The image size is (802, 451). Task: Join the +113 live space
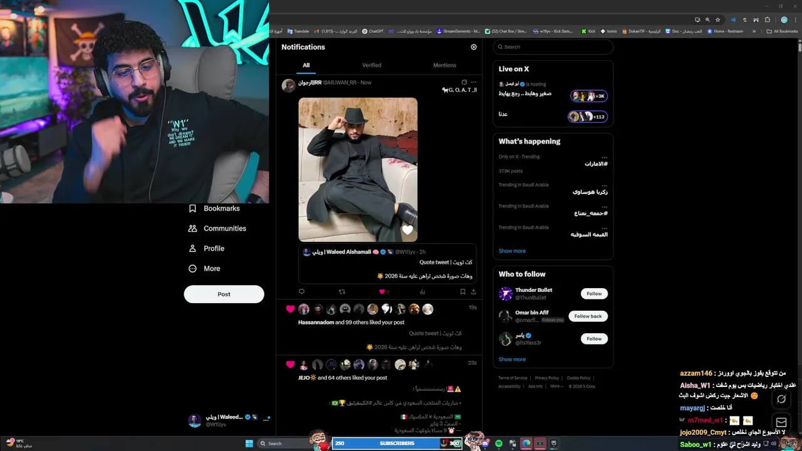click(x=587, y=117)
